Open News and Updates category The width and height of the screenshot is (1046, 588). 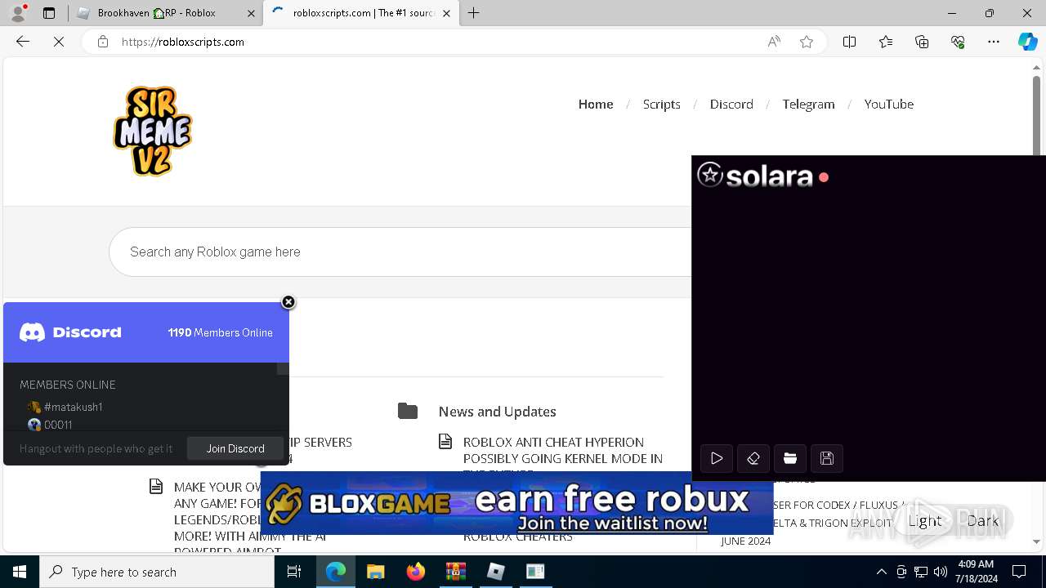[x=497, y=412]
